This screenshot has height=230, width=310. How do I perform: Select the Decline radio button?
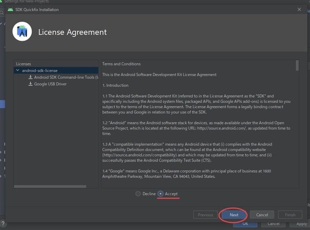(x=138, y=194)
